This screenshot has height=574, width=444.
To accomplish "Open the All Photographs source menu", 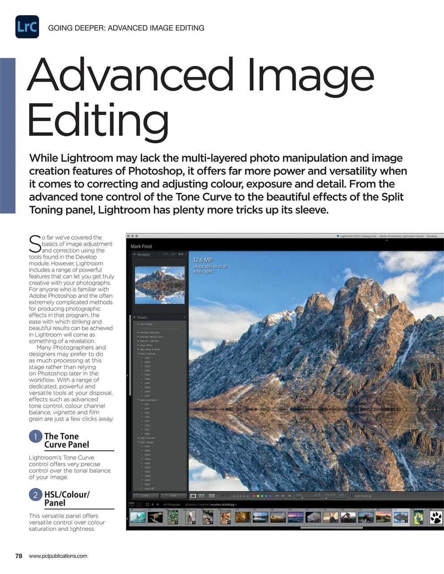I will 171,504.
